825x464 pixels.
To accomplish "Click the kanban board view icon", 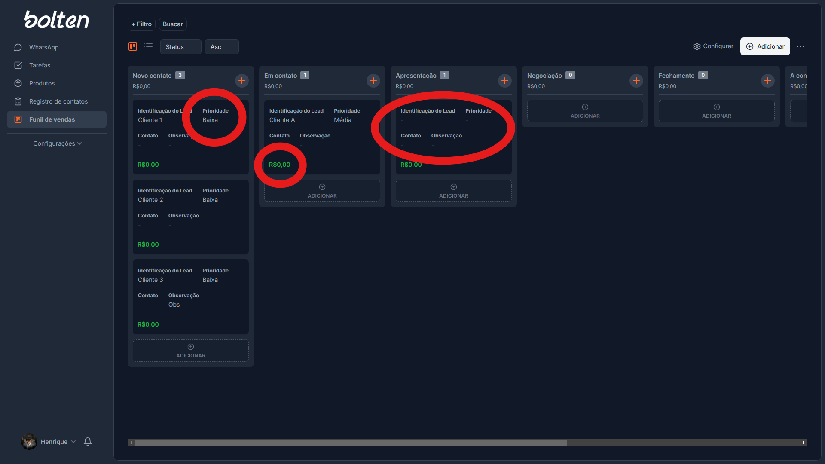I will coord(133,46).
